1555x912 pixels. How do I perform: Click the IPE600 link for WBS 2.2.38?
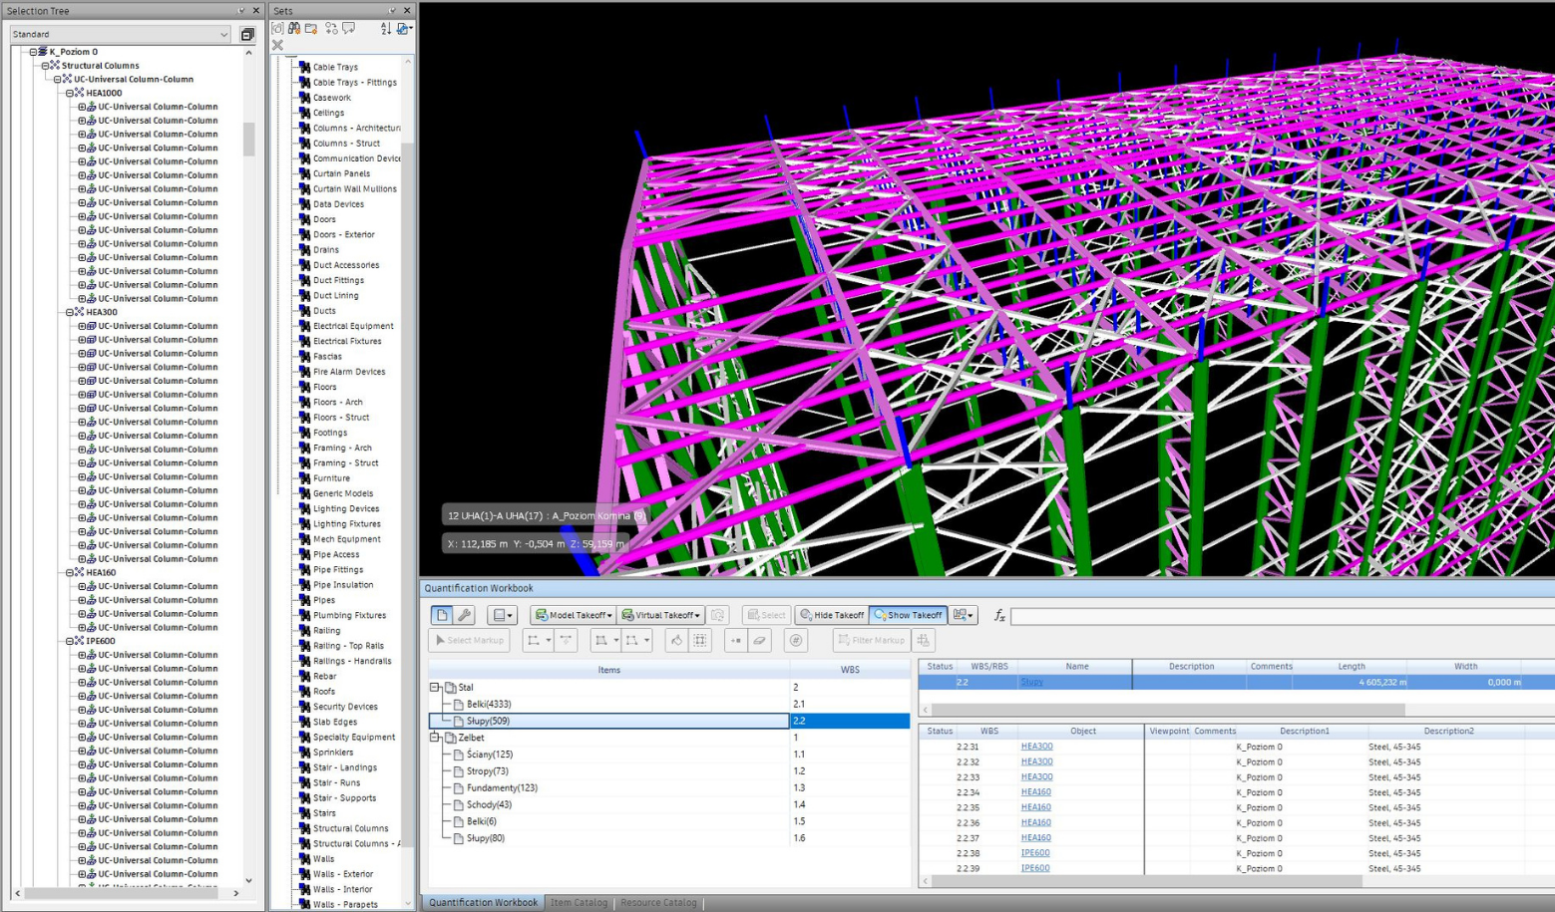coord(1034,853)
